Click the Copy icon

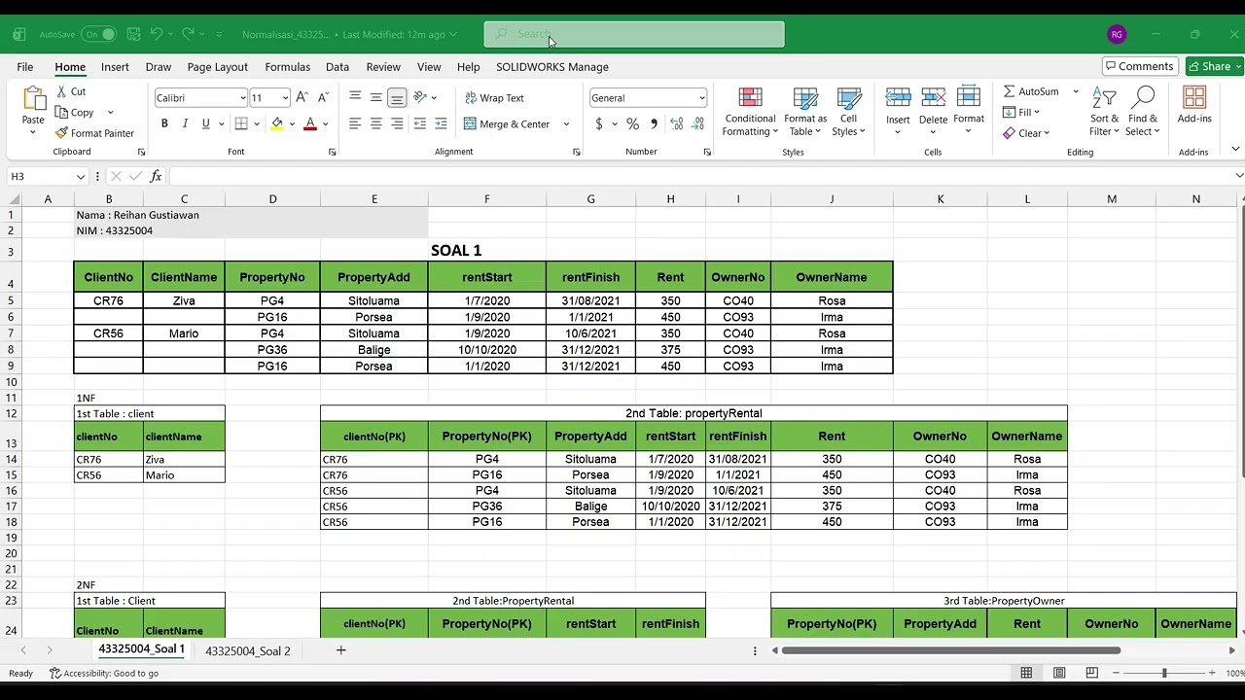pyautogui.click(x=61, y=112)
